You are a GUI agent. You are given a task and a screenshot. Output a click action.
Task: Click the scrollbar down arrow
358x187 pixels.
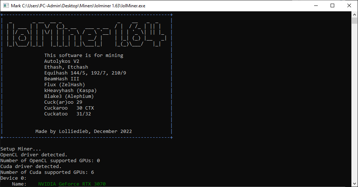[x=354, y=184]
